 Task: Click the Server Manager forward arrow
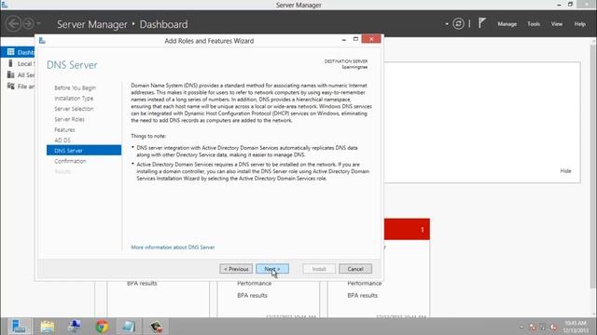coord(28,24)
